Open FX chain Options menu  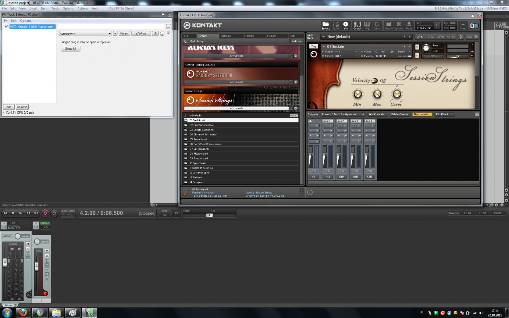coord(25,21)
